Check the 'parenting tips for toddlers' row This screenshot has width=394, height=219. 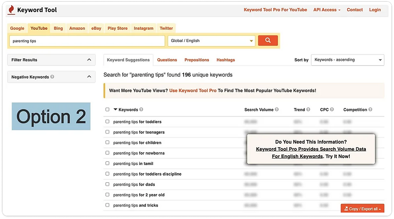pos(107,122)
